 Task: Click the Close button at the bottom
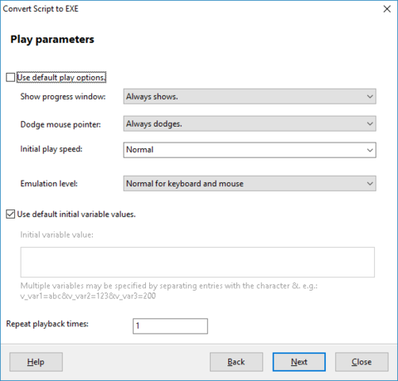(362, 362)
